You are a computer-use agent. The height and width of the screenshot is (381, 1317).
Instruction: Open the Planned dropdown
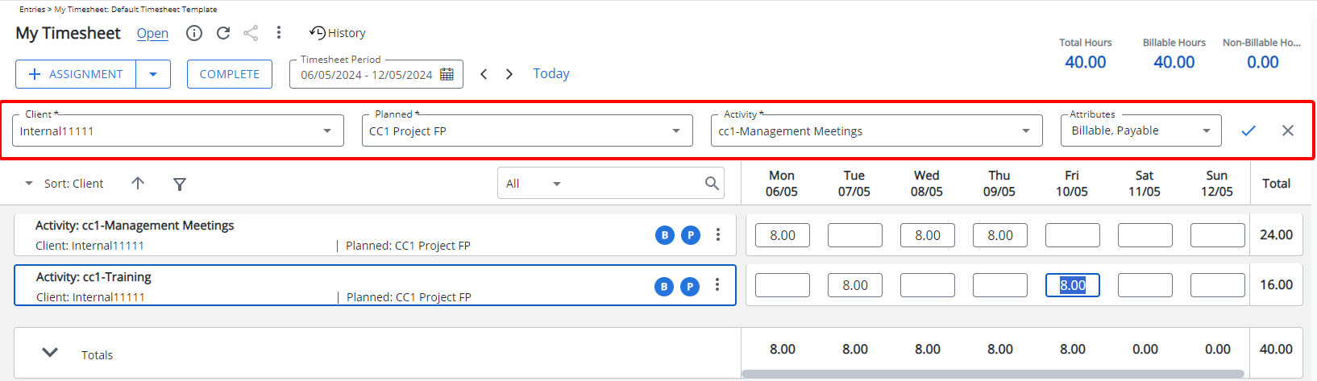tap(527, 130)
